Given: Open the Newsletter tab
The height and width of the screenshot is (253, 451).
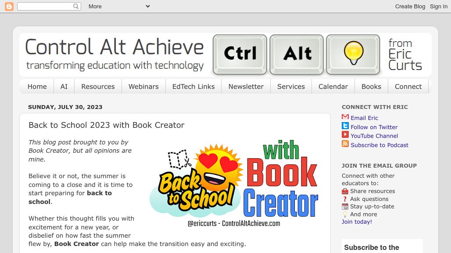Looking at the screenshot, I should [x=246, y=86].
